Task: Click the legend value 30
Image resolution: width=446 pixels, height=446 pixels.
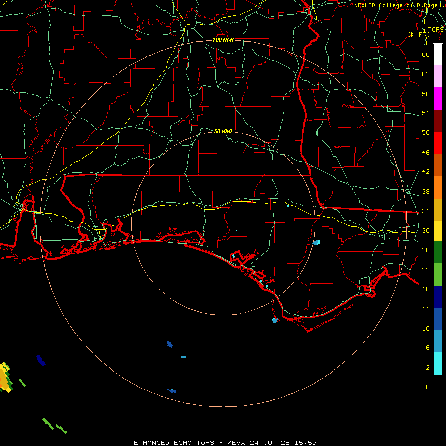Action: [426, 230]
